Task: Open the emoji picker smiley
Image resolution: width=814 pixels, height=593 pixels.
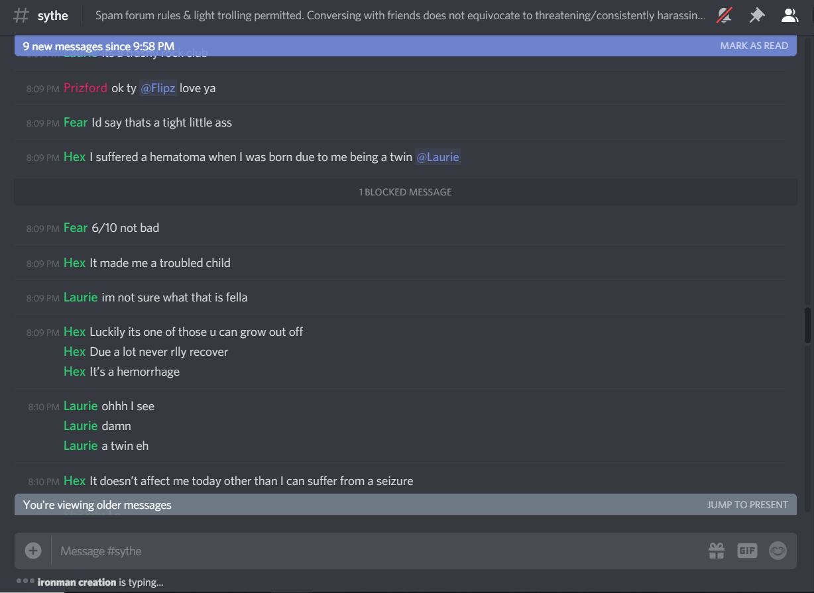Action: click(778, 551)
